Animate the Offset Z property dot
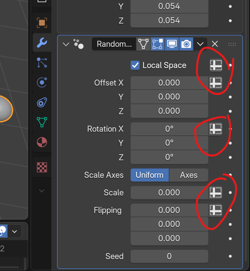 (230, 111)
